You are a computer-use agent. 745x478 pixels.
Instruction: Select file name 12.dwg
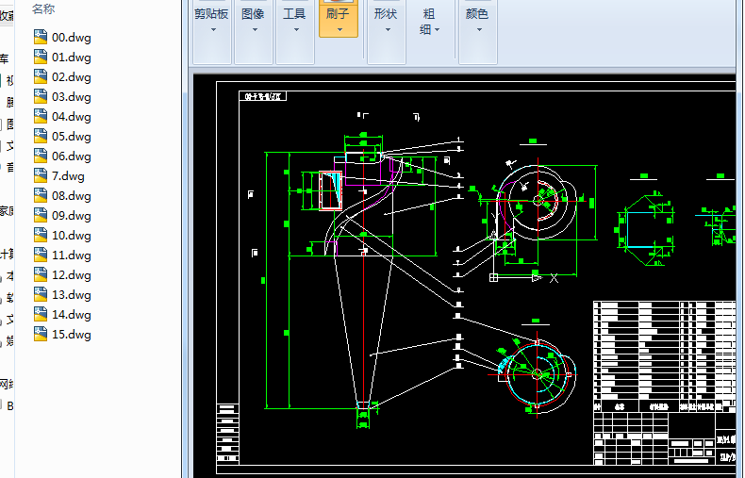pyautogui.click(x=72, y=275)
